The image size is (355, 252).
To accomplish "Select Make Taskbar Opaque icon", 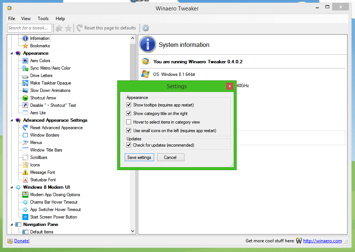I will (x=25, y=83).
